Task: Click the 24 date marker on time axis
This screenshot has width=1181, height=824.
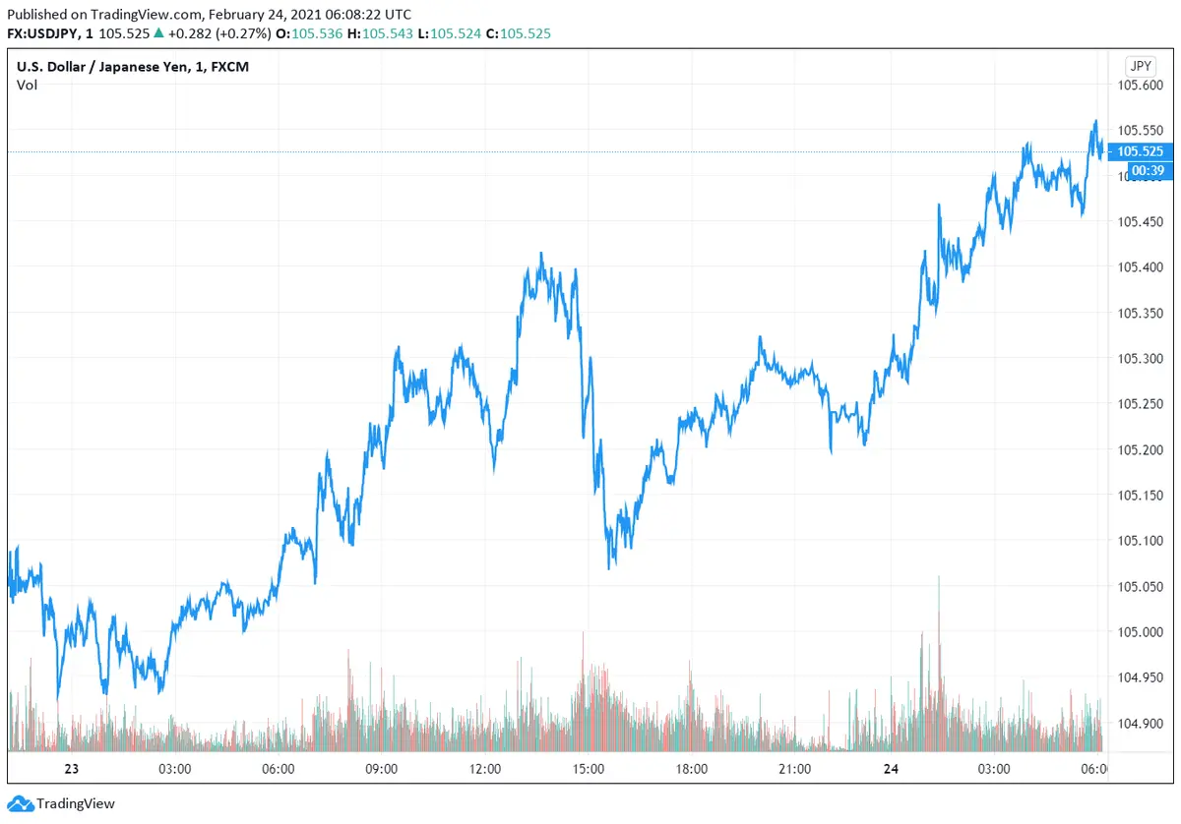Action: 890,768
